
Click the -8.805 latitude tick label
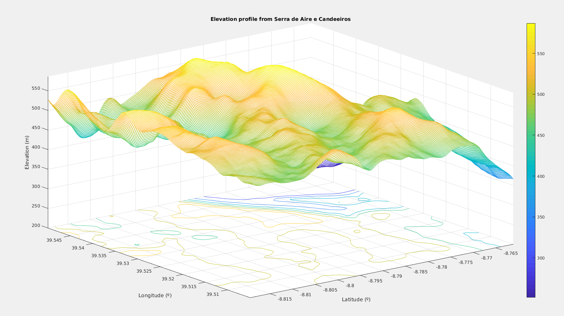pyautogui.click(x=330, y=290)
